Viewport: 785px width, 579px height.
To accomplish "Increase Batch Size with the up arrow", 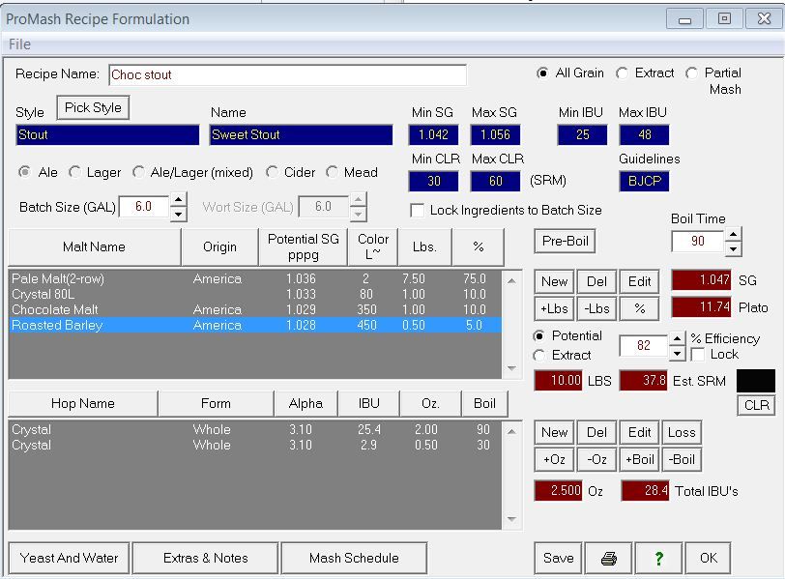I will [178, 199].
